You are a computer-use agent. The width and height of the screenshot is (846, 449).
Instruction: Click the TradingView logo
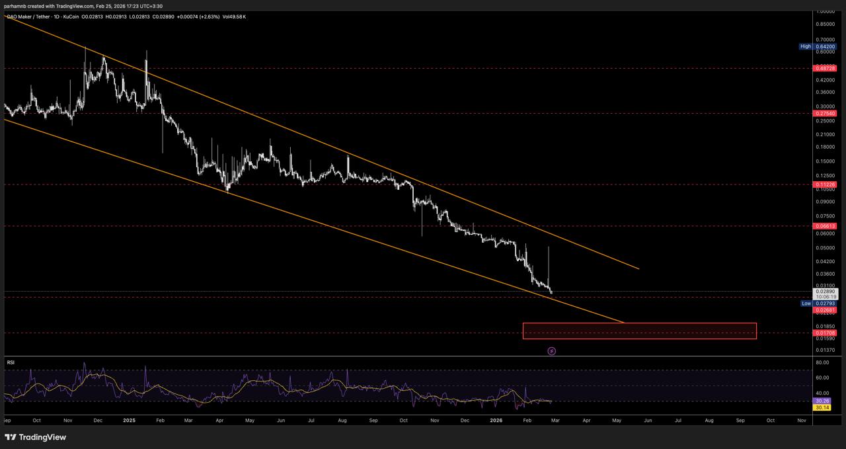tap(36, 437)
